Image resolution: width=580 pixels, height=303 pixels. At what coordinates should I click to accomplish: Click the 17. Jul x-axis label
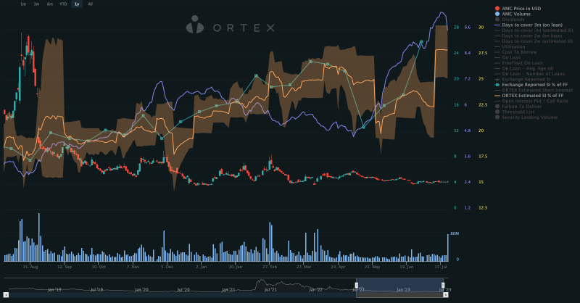point(441,267)
